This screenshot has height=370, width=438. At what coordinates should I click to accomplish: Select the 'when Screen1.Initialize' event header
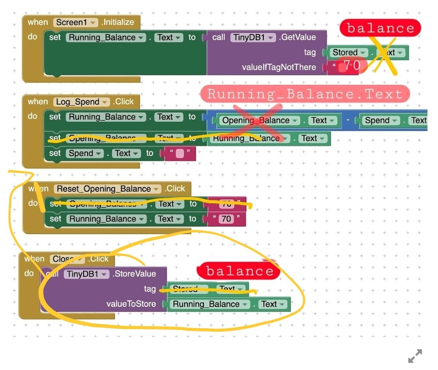point(37,22)
